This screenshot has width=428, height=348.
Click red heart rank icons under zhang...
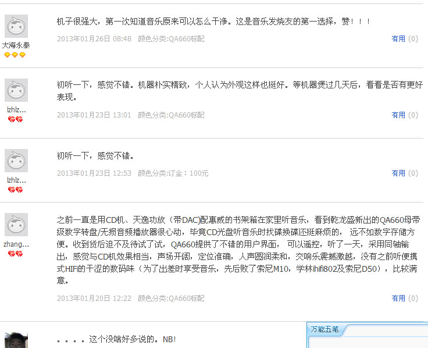tap(15, 254)
